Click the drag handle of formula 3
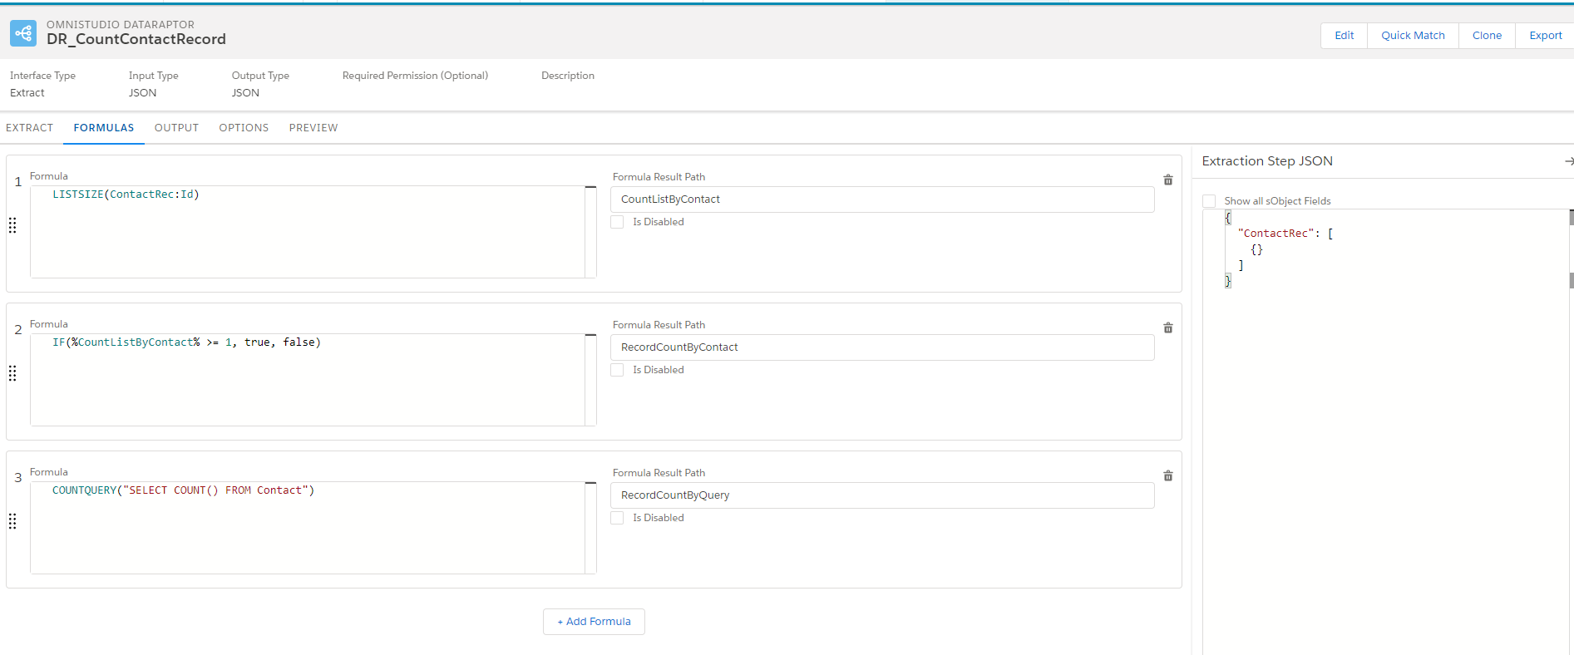 pos(12,521)
